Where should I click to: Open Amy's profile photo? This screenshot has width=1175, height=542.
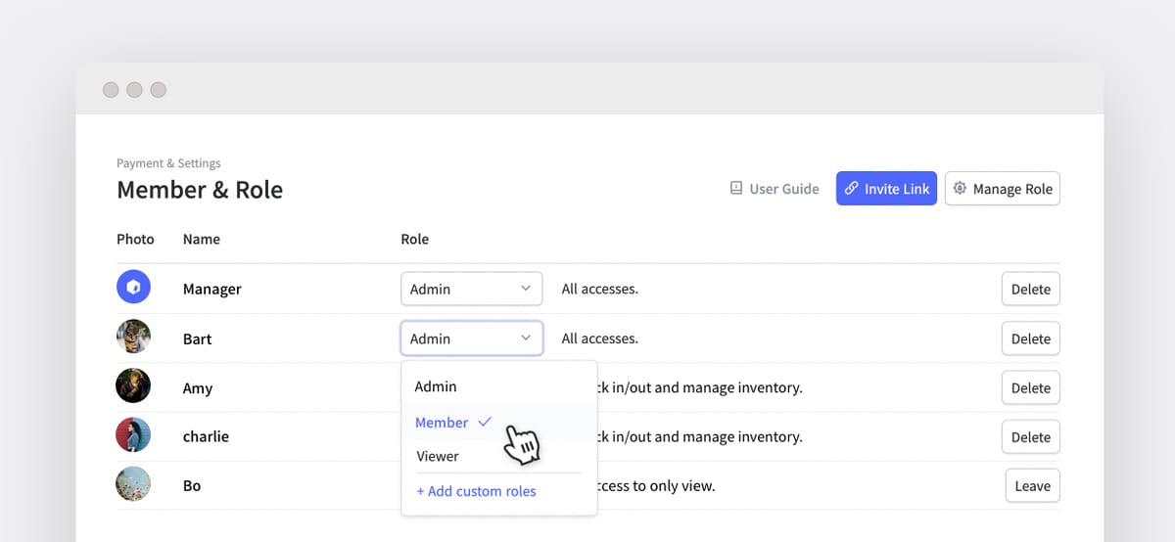coord(133,386)
